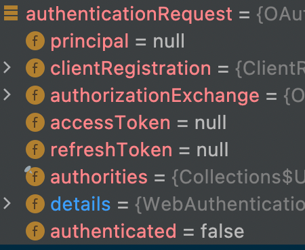
Task: Click the field icon beside principal
Action: click(x=35, y=41)
